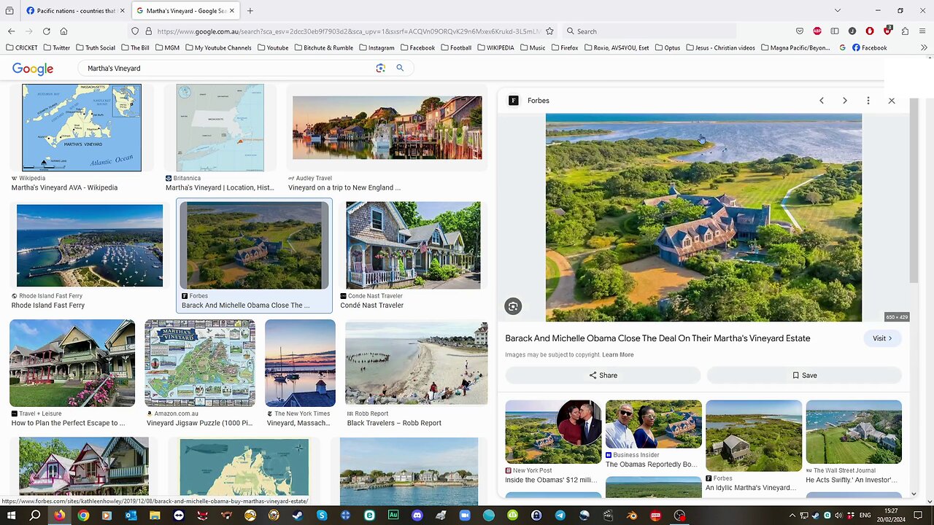Image resolution: width=934 pixels, height=525 pixels.
Task: Click the Share button under the preview
Action: point(603,376)
